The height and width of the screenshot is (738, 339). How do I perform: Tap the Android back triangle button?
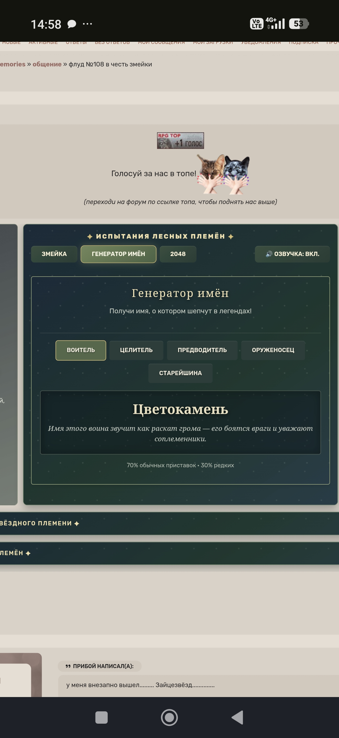(x=237, y=717)
